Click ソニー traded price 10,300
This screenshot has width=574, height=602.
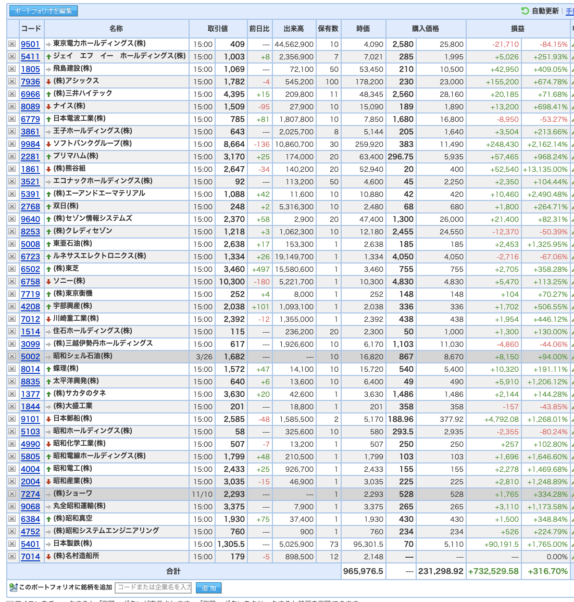(x=232, y=282)
